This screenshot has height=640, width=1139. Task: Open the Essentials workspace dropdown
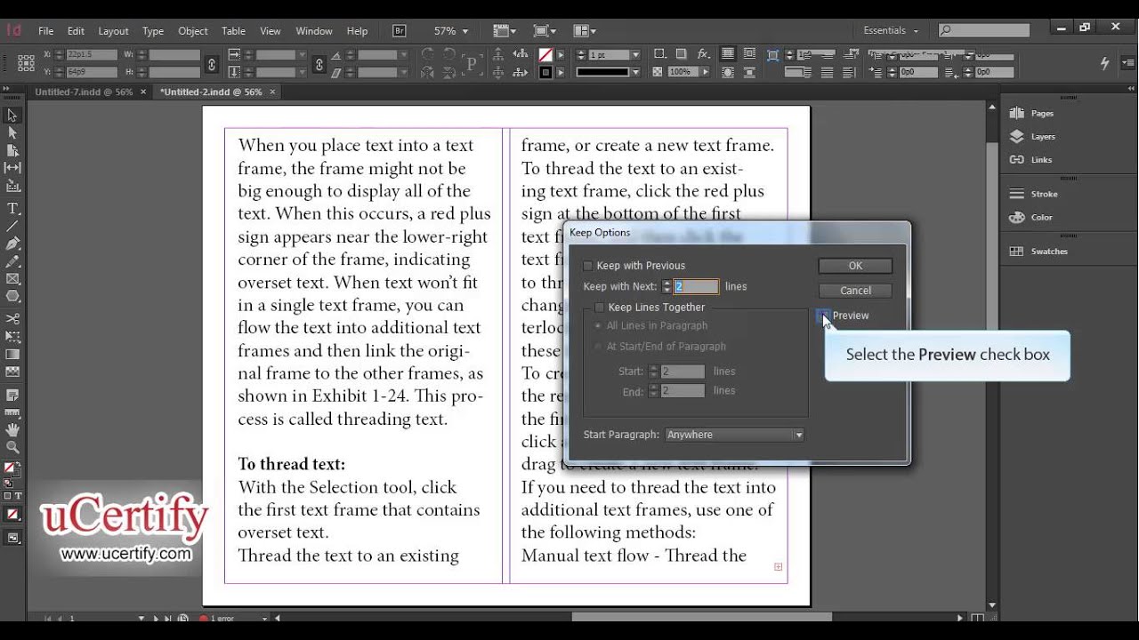892,30
